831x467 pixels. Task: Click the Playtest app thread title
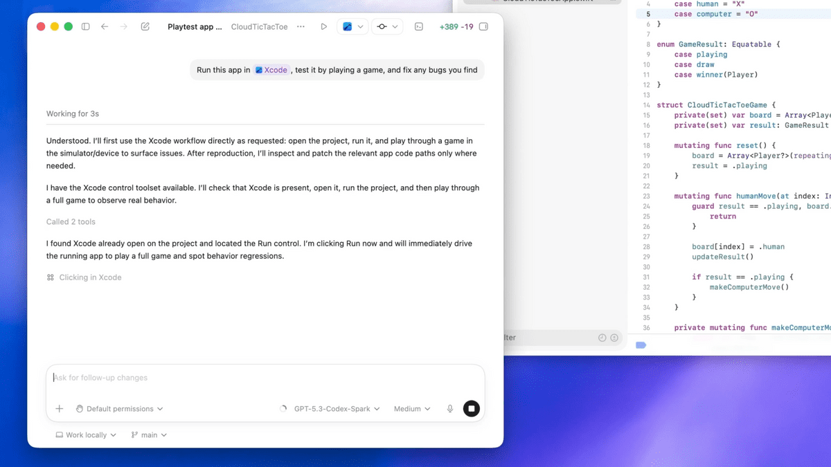point(195,27)
